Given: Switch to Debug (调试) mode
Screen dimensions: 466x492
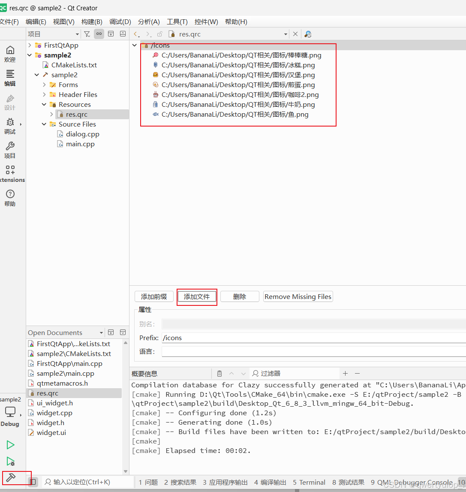Looking at the screenshot, I should (10, 126).
